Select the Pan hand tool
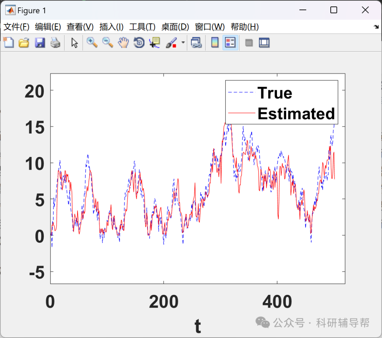 coord(123,43)
